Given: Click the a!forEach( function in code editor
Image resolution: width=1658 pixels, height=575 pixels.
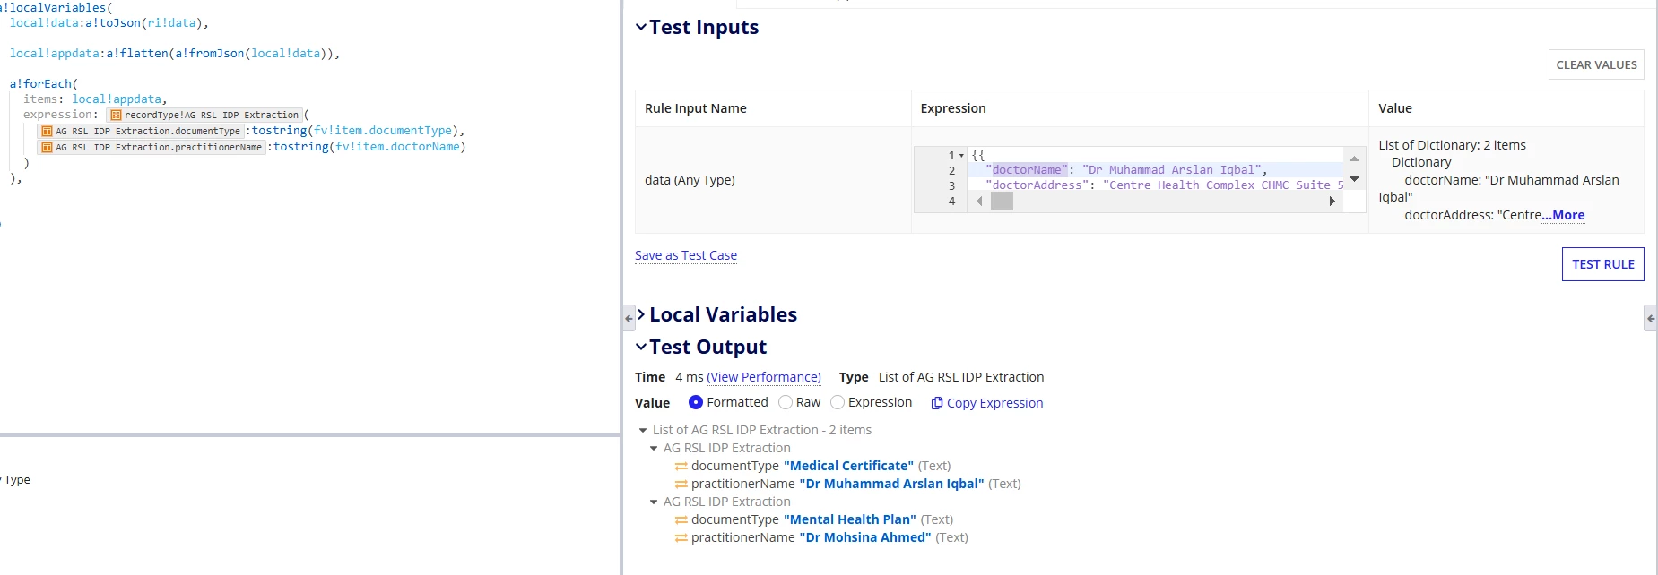Looking at the screenshot, I should tap(44, 83).
